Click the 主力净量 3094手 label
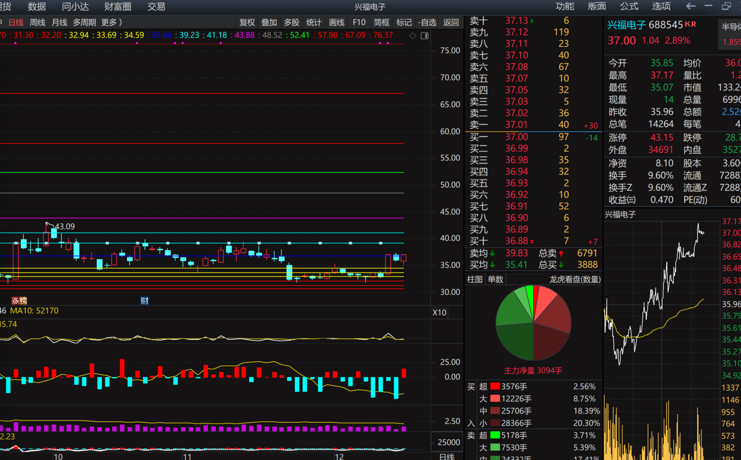This screenshot has height=460, width=741. tap(533, 371)
